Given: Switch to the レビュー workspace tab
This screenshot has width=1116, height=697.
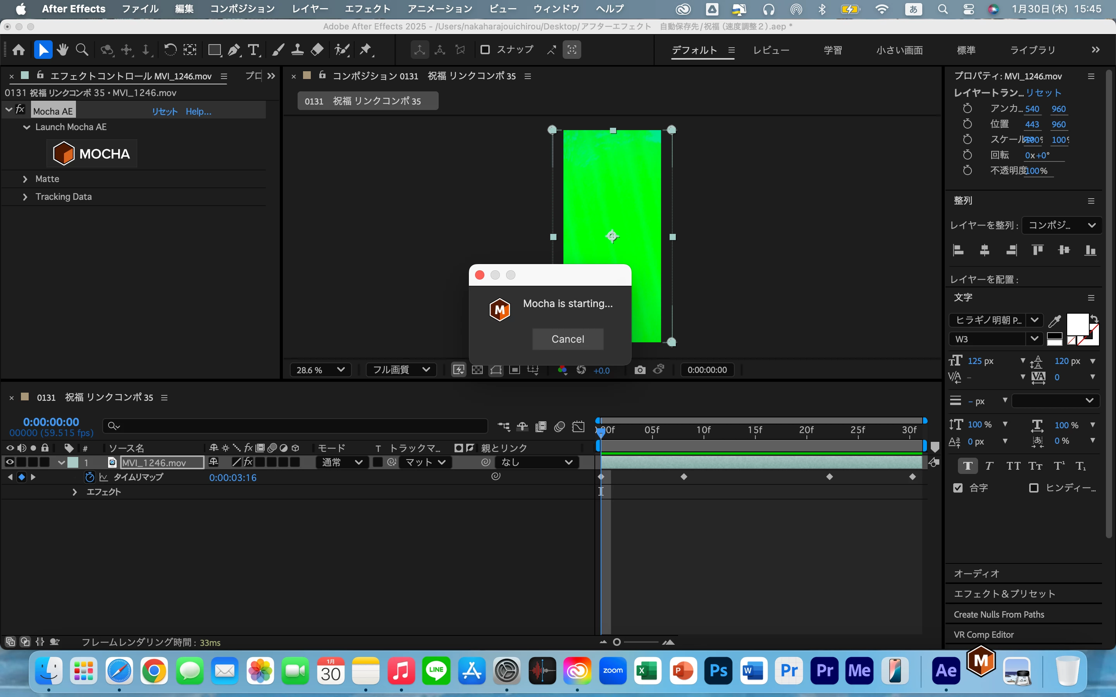Looking at the screenshot, I should click(x=771, y=50).
